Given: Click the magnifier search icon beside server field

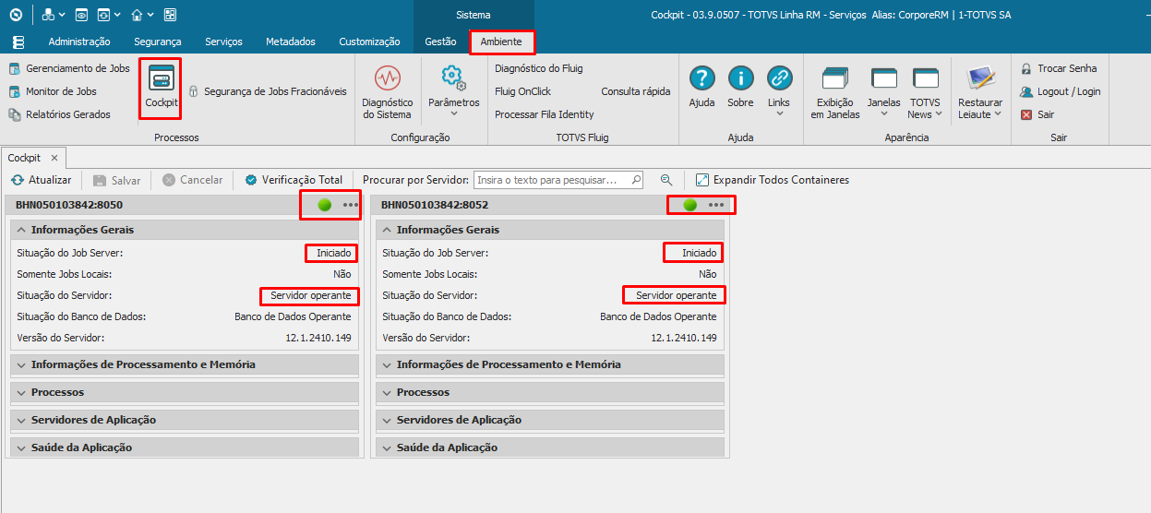Looking at the screenshot, I should click(x=666, y=180).
